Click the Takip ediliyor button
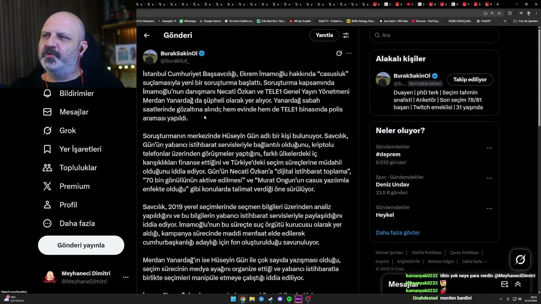Screen dimensions: 541x304 [470, 79]
